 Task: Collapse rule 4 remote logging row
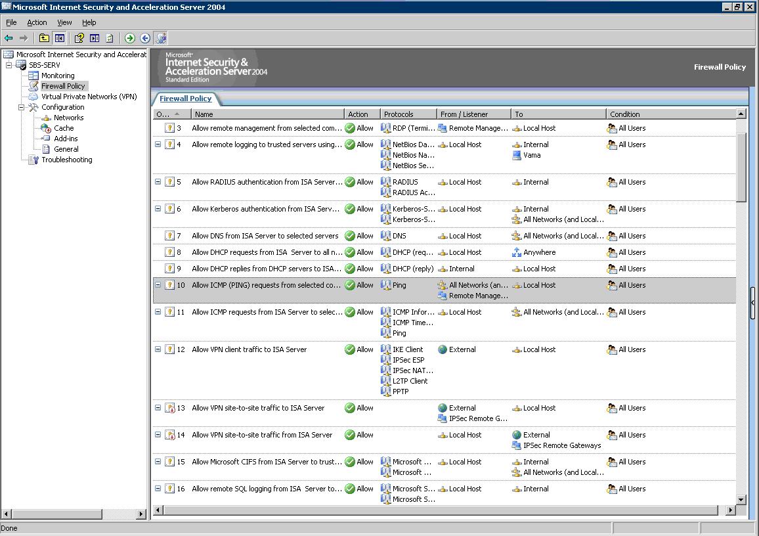[158, 145]
